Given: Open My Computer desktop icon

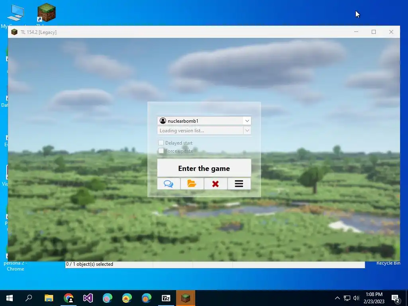Looking at the screenshot, I should pyautogui.click(x=15, y=13).
